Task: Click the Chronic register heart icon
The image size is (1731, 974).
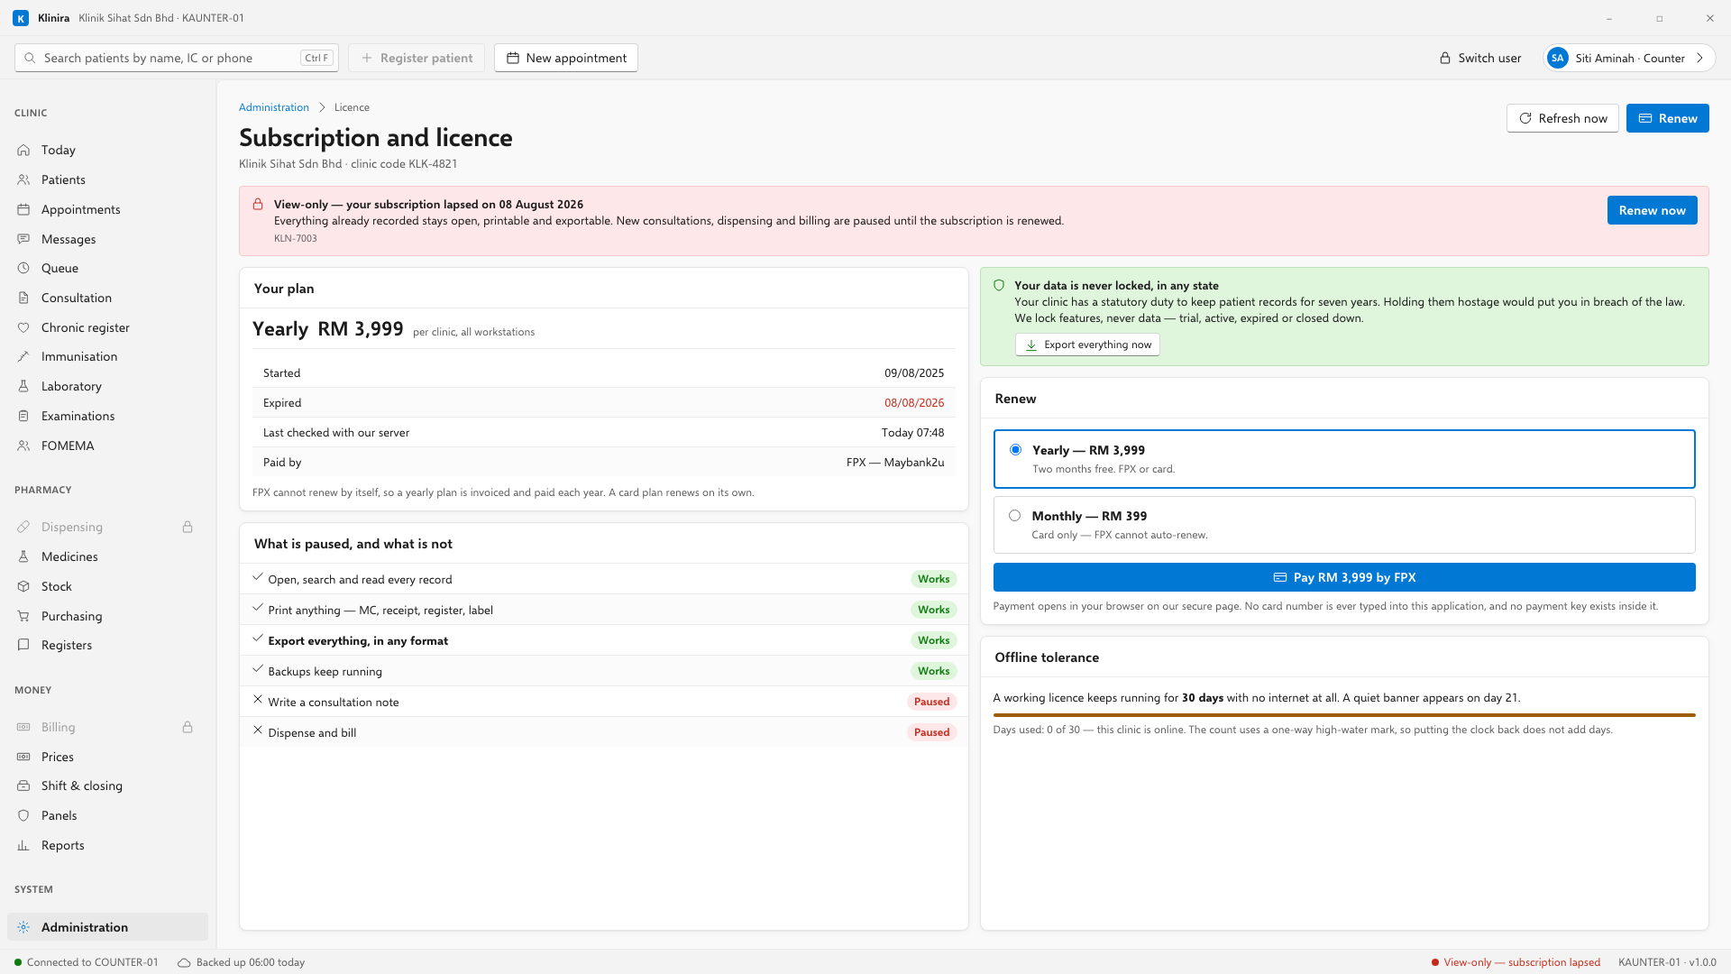Action: tap(23, 327)
